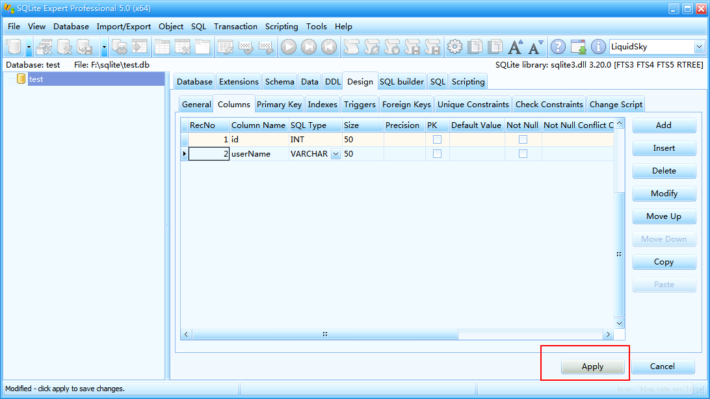Click the id column name cell
The width and height of the screenshot is (710, 399).
(259, 139)
